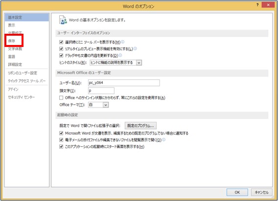Toggle 電子メールの添付ファイル閲覧表示 checkbox
This screenshot has width=278, height=201.
pyautogui.click(x=61, y=140)
